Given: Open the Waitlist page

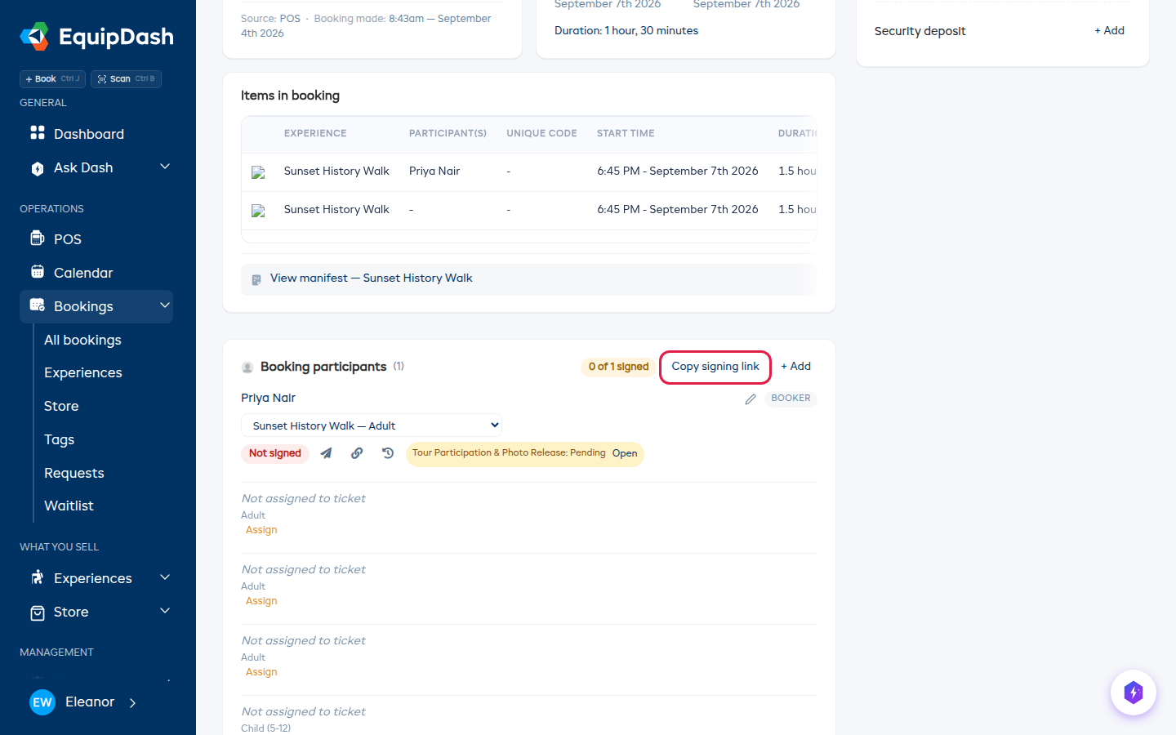Looking at the screenshot, I should pyautogui.click(x=69, y=506).
